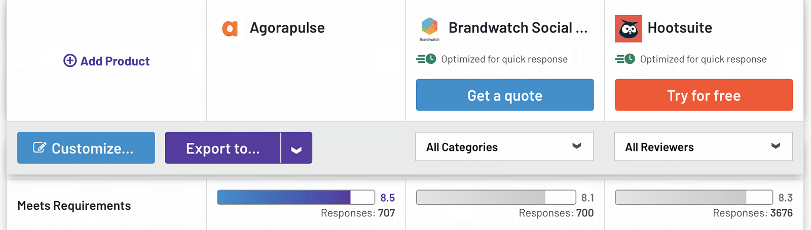Click the Hootsuite owl logo
Viewport: 811px width, 230px height.
tap(628, 29)
